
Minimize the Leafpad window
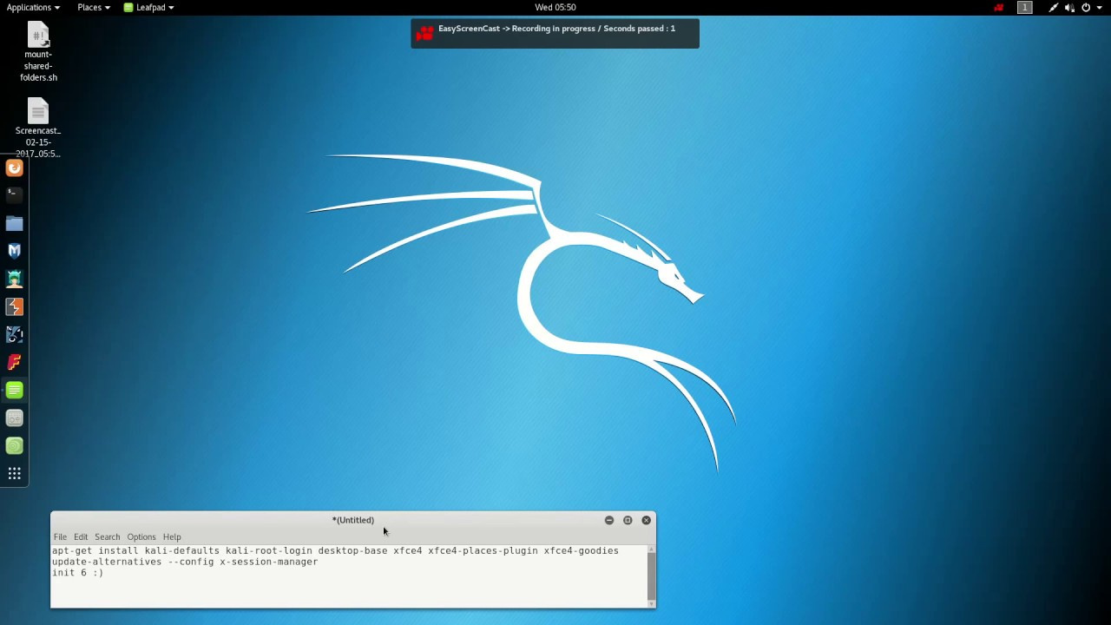click(x=609, y=520)
